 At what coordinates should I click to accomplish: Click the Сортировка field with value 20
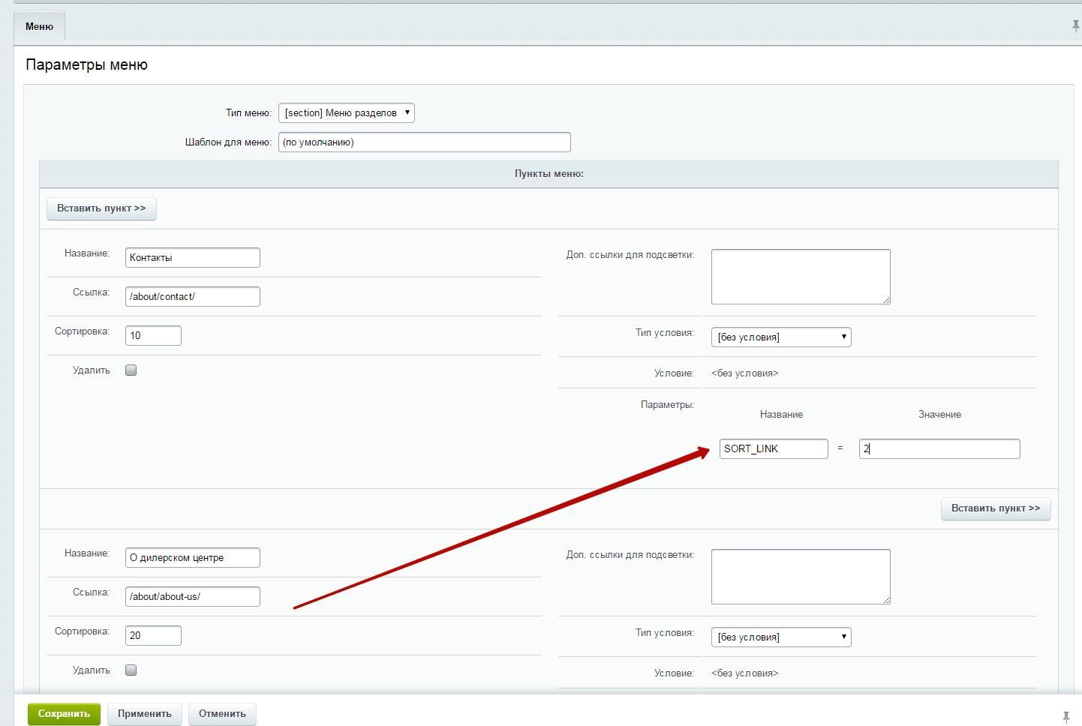tap(153, 636)
